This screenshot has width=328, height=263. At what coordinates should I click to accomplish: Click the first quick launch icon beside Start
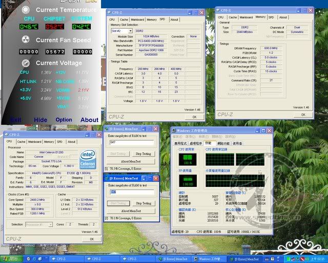29,259
